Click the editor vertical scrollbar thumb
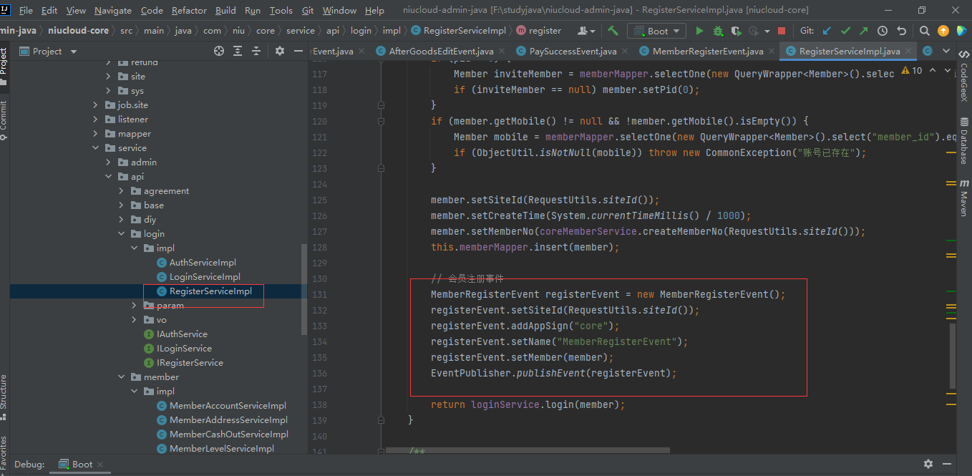The width and height of the screenshot is (972, 476). coord(952,356)
